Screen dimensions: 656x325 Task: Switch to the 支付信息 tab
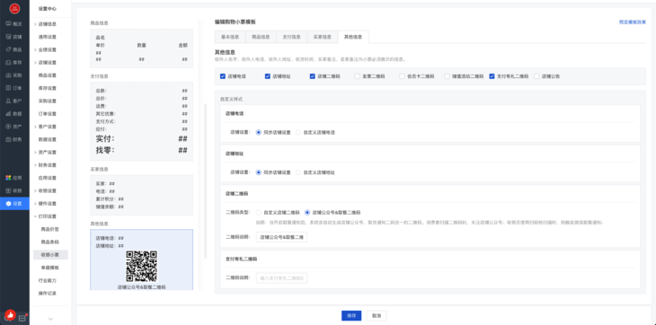tap(291, 37)
